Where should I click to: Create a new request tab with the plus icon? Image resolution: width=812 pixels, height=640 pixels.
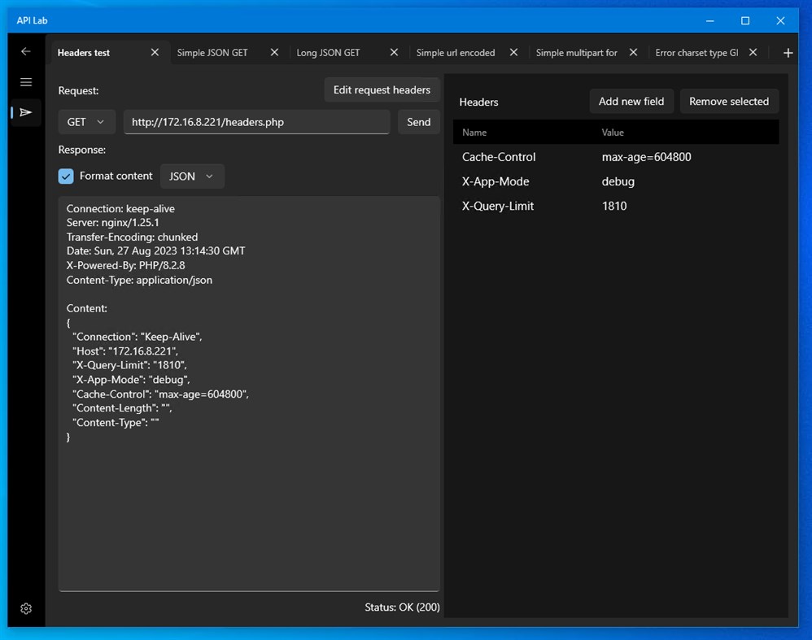click(x=788, y=52)
